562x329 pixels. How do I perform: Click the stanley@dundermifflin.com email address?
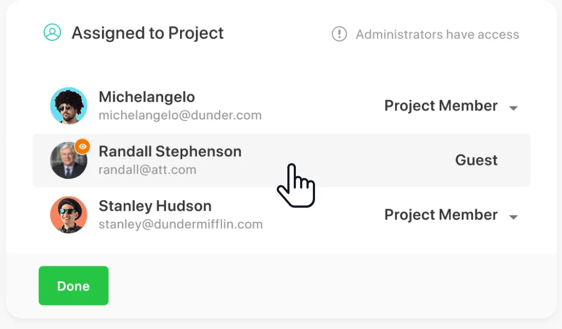(181, 224)
